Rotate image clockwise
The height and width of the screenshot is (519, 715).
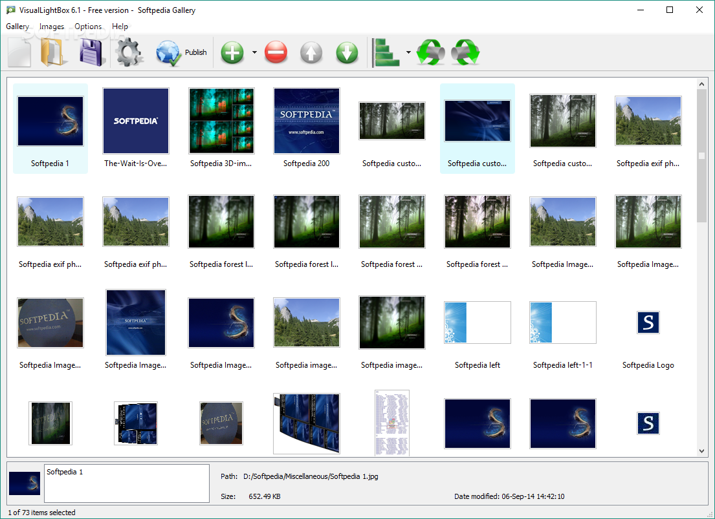click(x=466, y=52)
